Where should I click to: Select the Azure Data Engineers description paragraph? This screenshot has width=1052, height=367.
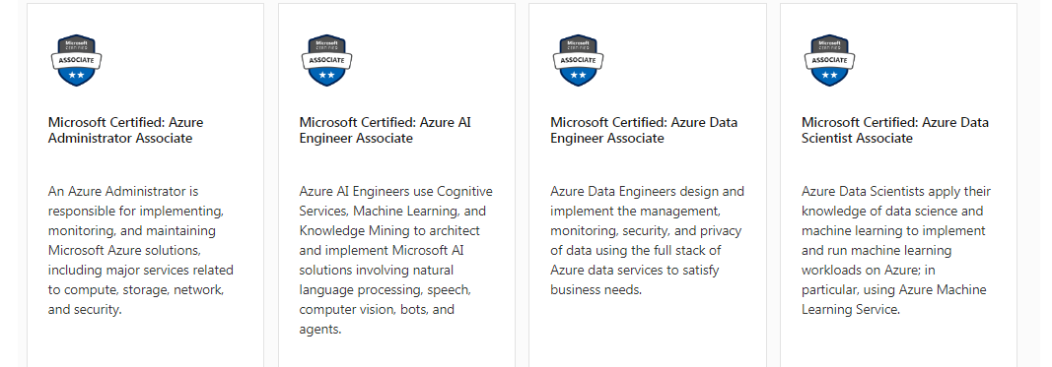648,240
